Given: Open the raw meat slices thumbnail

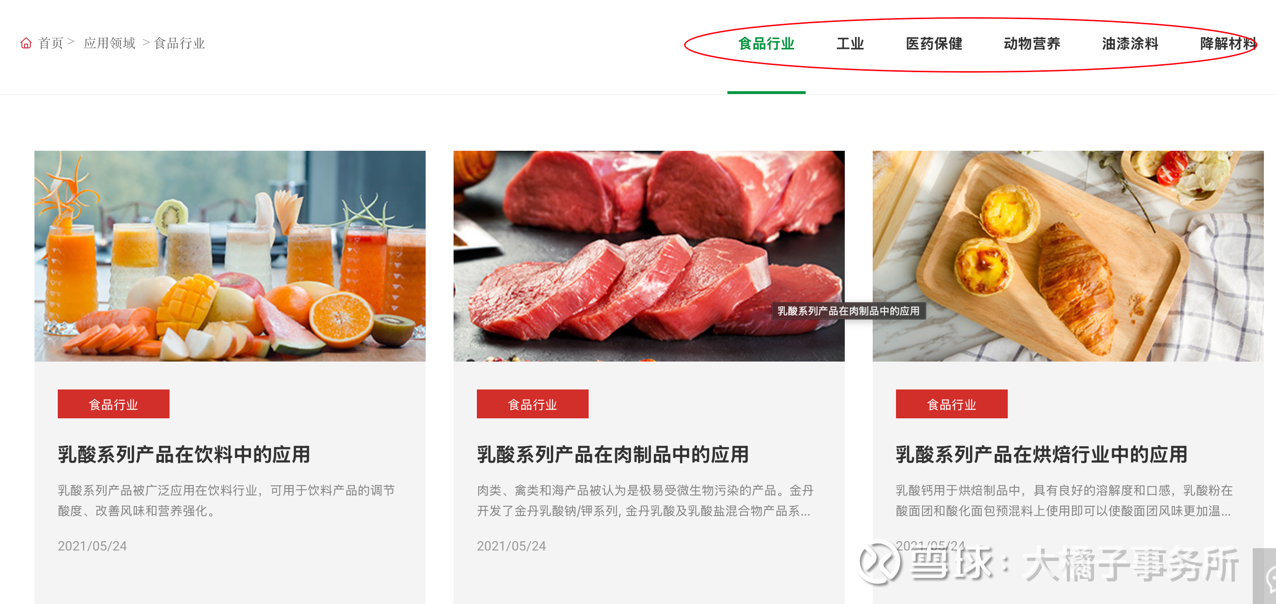Looking at the screenshot, I should (649, 256).
